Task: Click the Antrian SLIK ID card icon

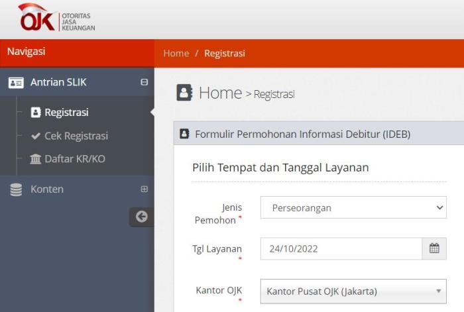Action: (x=16, y=83)
